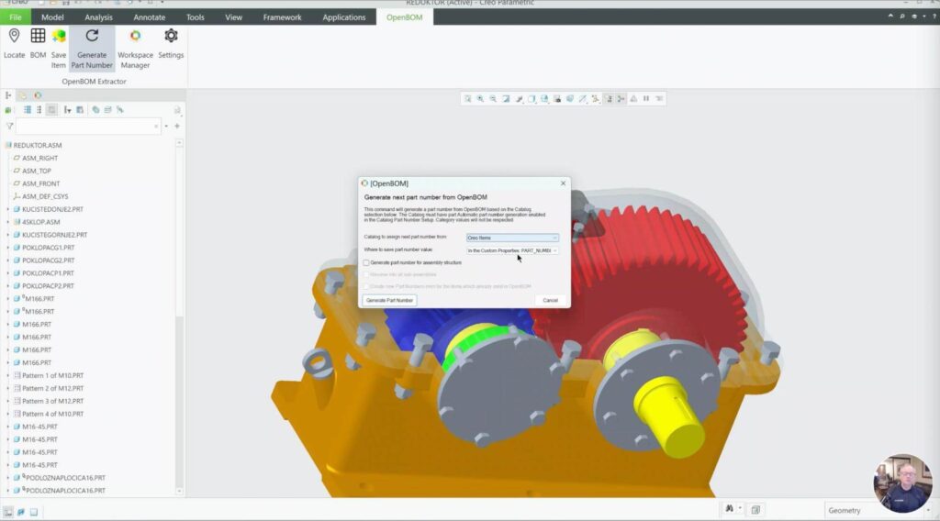This screenshot has height=521, width=940.
Task: Toggle the highlighted tree toolbar button
Action: pos(51,109)
